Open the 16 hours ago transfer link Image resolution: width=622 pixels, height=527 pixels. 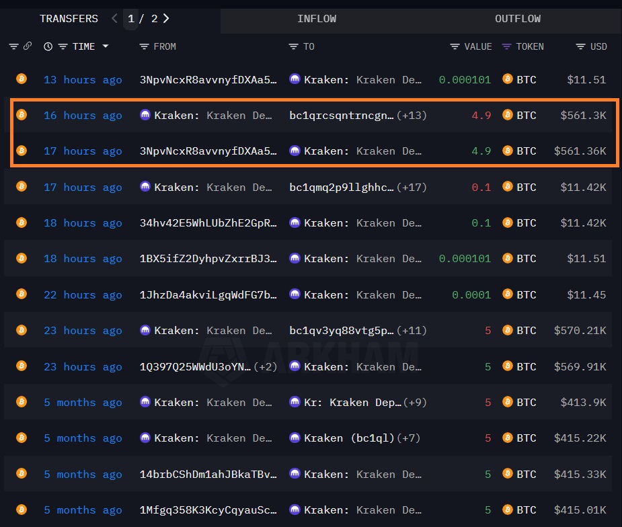tap(83, 115)
